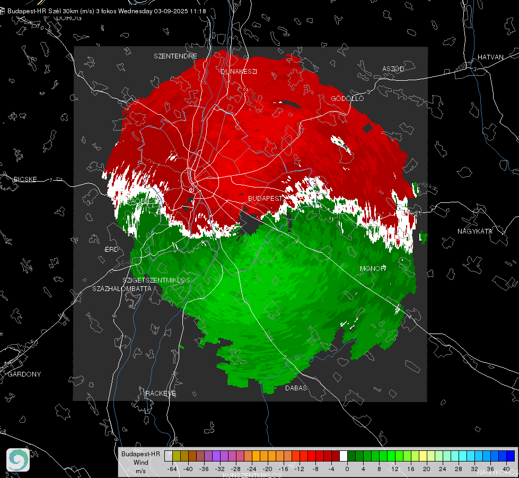Click the light yellow swatch above 20
This screenshot has height=478, width=519.
423,456
